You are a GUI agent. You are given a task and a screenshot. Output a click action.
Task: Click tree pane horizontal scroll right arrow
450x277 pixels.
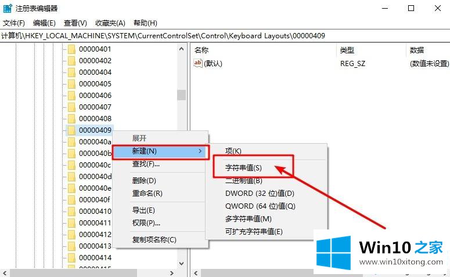click(172, 273)
